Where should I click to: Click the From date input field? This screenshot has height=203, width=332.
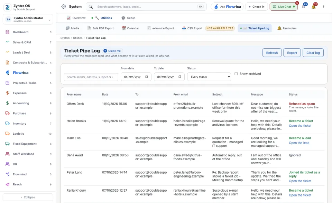[x=136, y=77]
